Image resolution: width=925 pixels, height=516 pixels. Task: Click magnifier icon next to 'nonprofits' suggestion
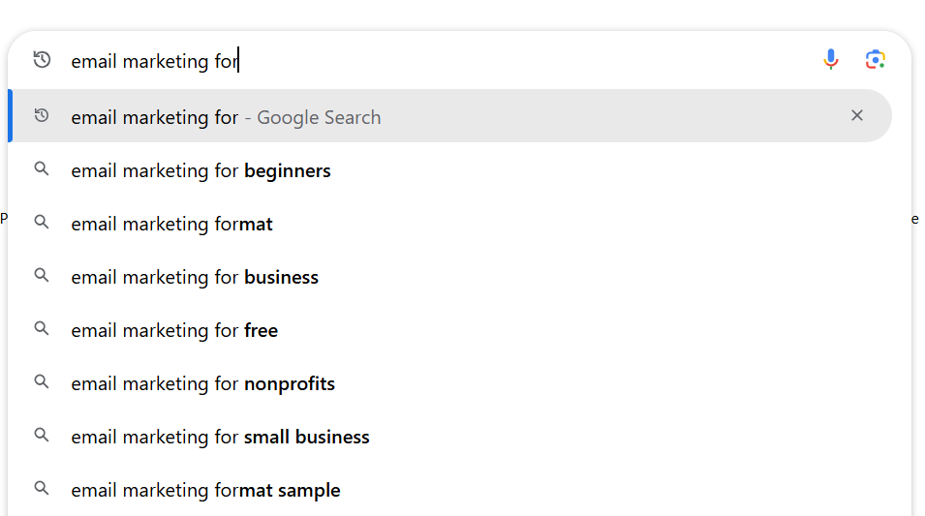pos(42,382)
